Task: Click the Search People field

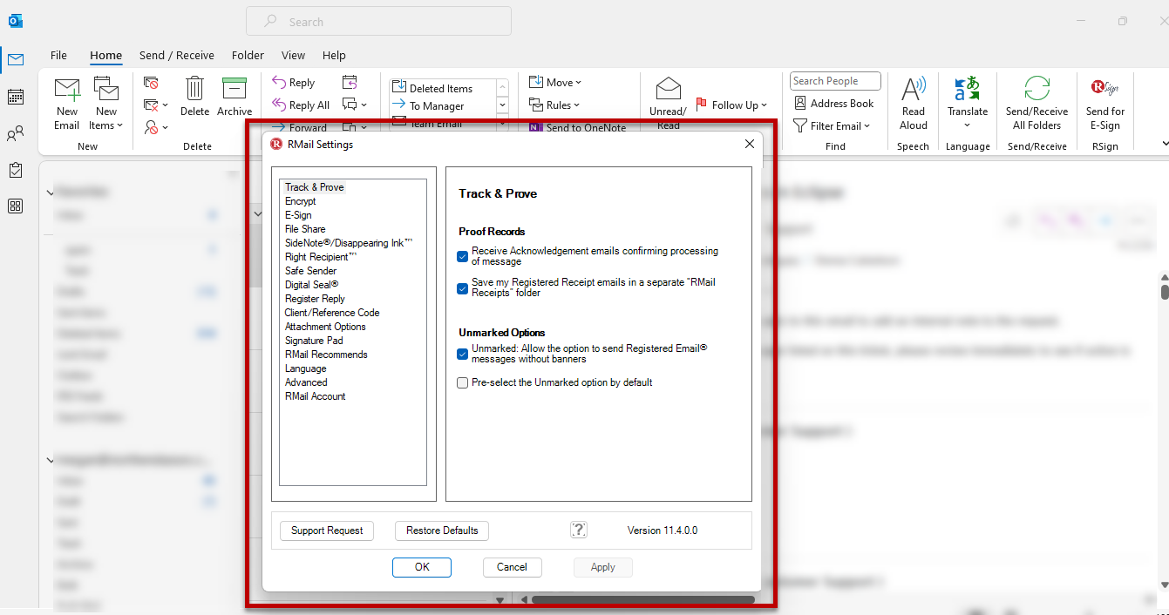Action: (x=835, y=81)
